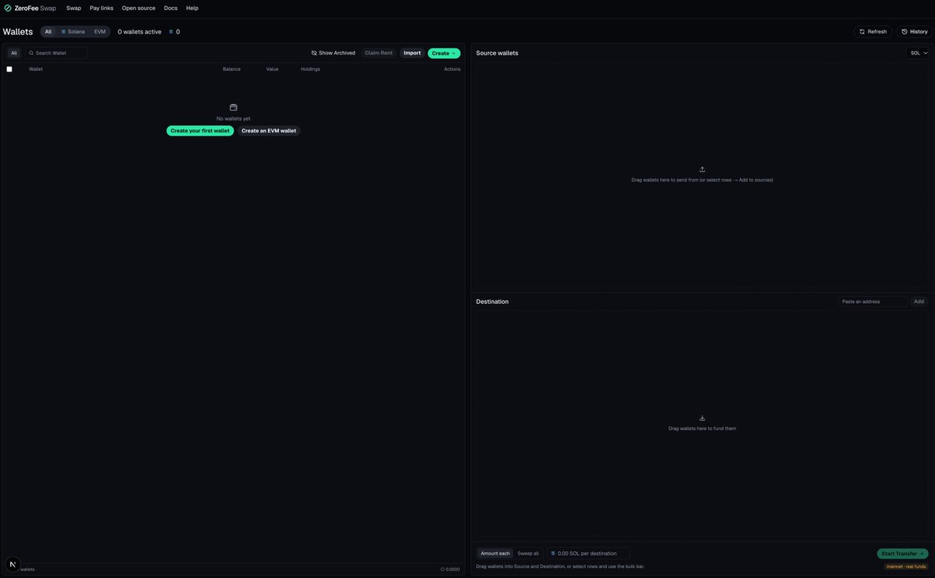Open Pay links in the navigation
The image size is (935, 578).
coord(101,8)
